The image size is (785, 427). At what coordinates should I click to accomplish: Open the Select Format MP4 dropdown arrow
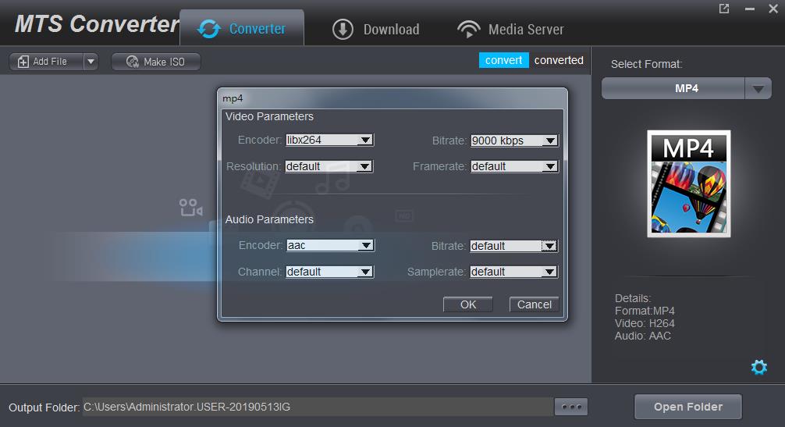pos(758,89)
